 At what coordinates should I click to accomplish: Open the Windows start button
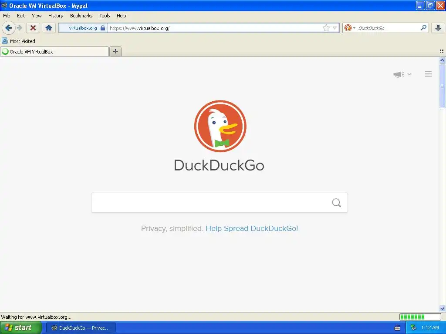[21, 327]
